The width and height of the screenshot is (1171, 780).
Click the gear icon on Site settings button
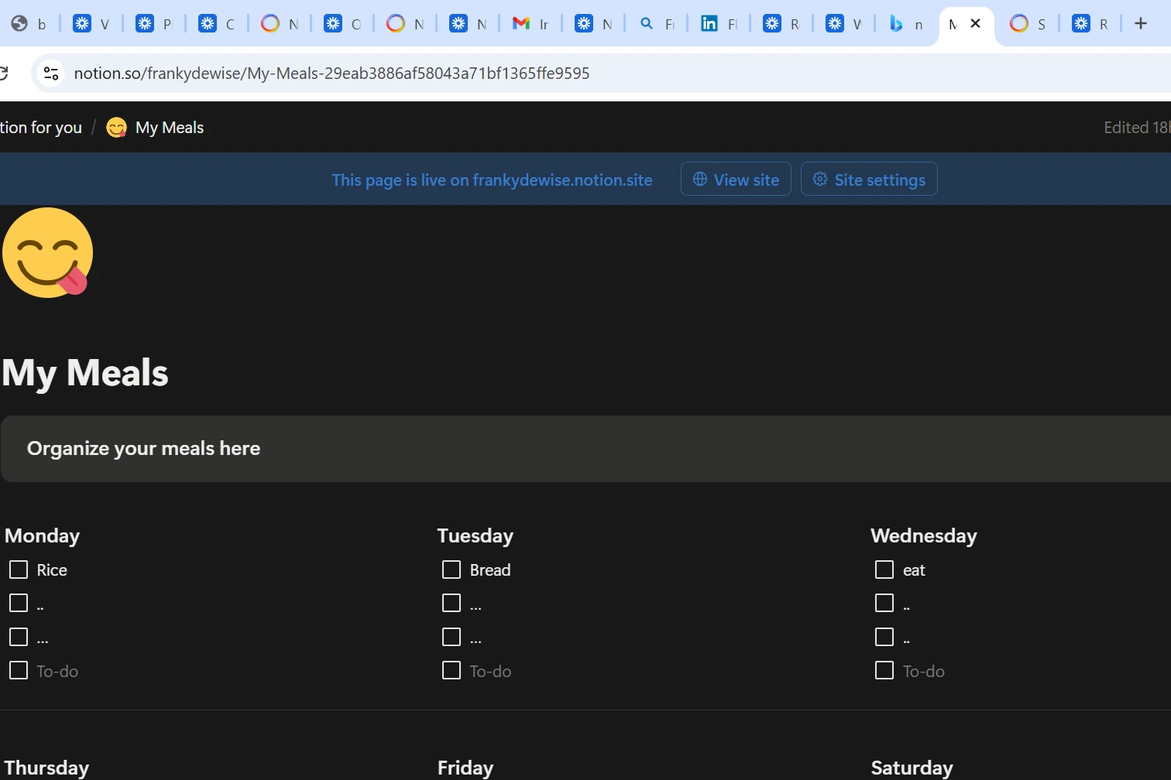pos(819,179)
